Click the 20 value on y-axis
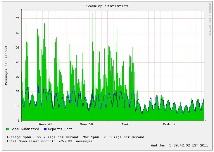Viewport: 214px width, 152px height. point(18,91)
